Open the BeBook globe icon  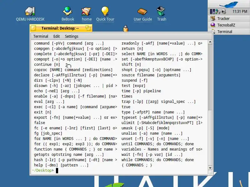[67, 11]
